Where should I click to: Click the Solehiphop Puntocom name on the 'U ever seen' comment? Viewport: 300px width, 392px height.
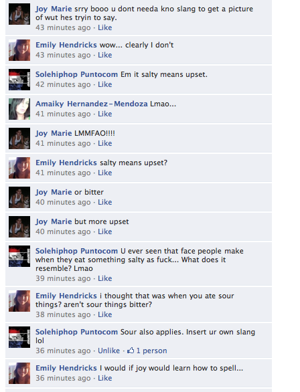coord(76,251)
